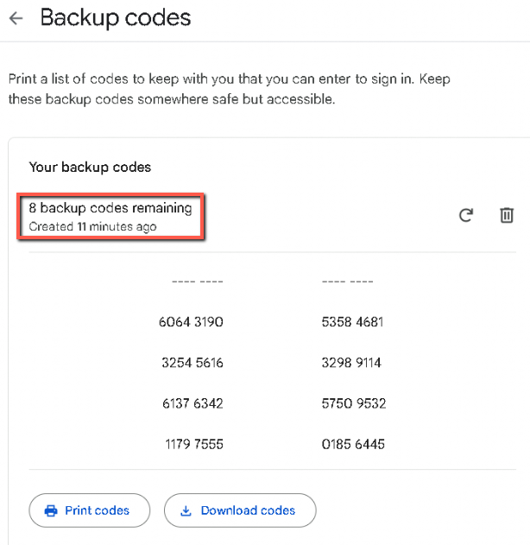The height and width of the screenshot is (545, 530).
Task: Regenerate backup codes with refresh icon
Action: [x=466, y=215]
